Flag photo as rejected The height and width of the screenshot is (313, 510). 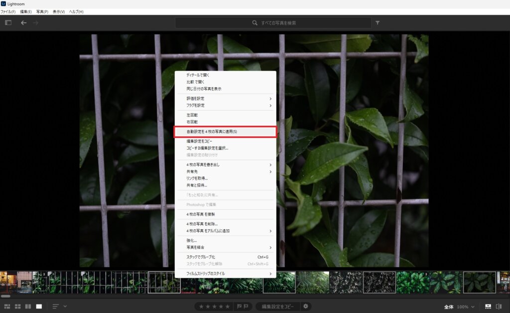pyautogui.click(x=246, y=307)
